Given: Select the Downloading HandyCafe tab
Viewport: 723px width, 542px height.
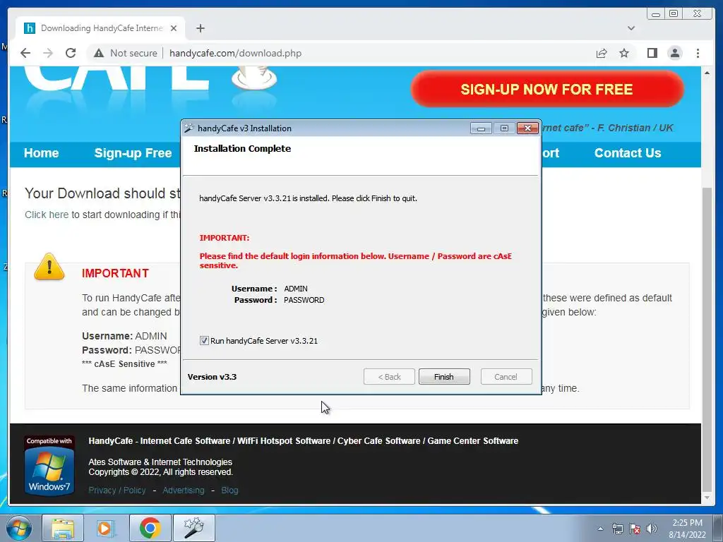Looking at the screenshot, I should 100,28.
